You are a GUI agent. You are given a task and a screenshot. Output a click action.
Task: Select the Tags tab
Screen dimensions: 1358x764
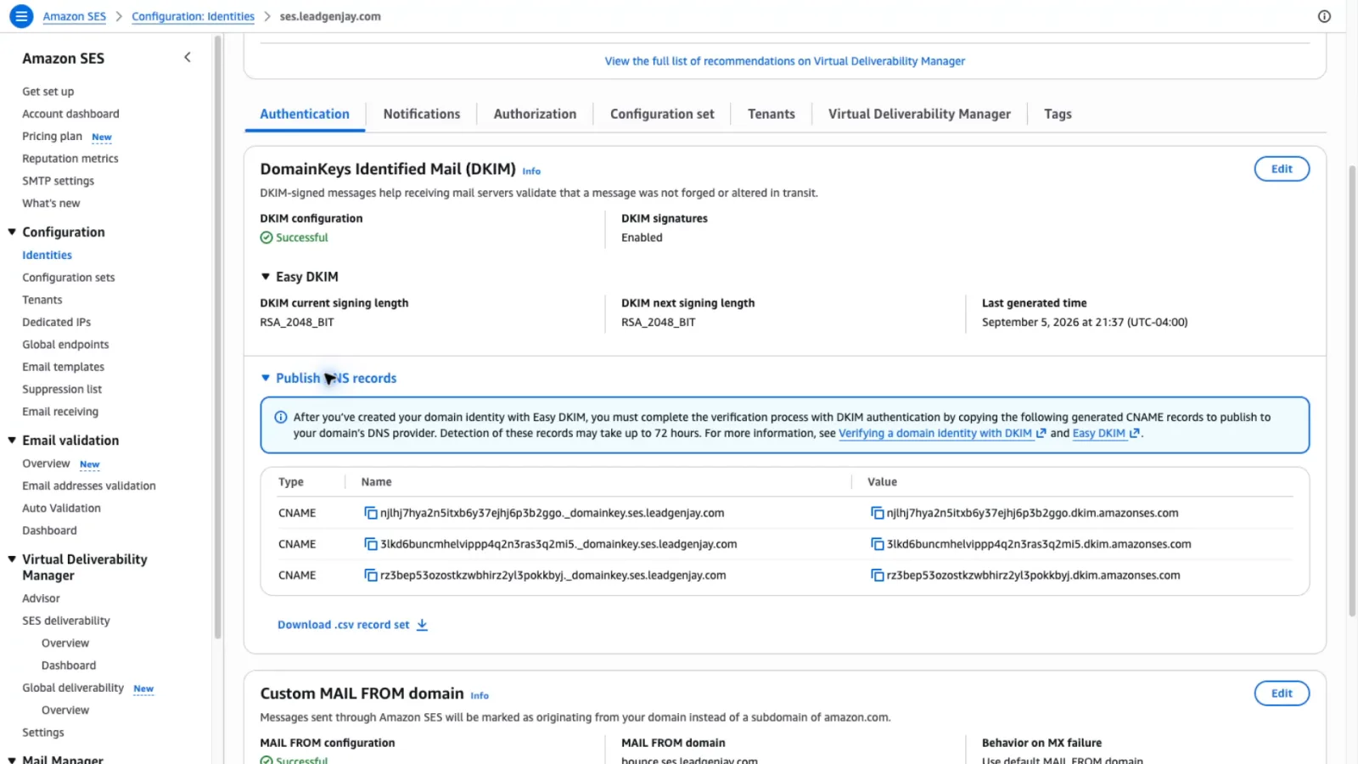1058,114
